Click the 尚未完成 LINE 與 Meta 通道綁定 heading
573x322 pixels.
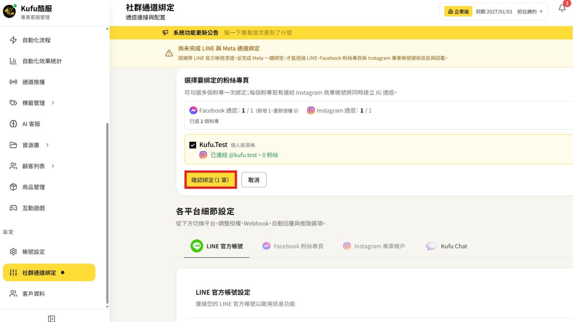219,48
